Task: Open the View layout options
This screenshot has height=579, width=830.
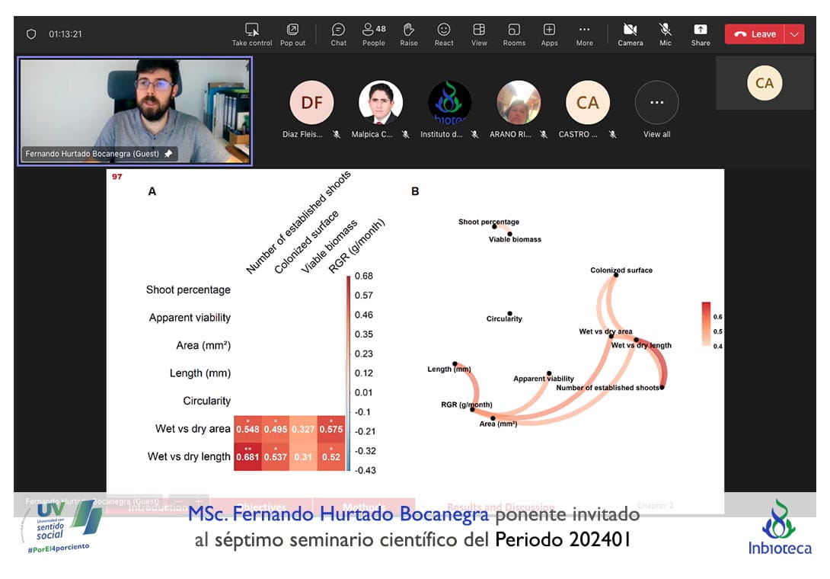Action: point(479,34)
